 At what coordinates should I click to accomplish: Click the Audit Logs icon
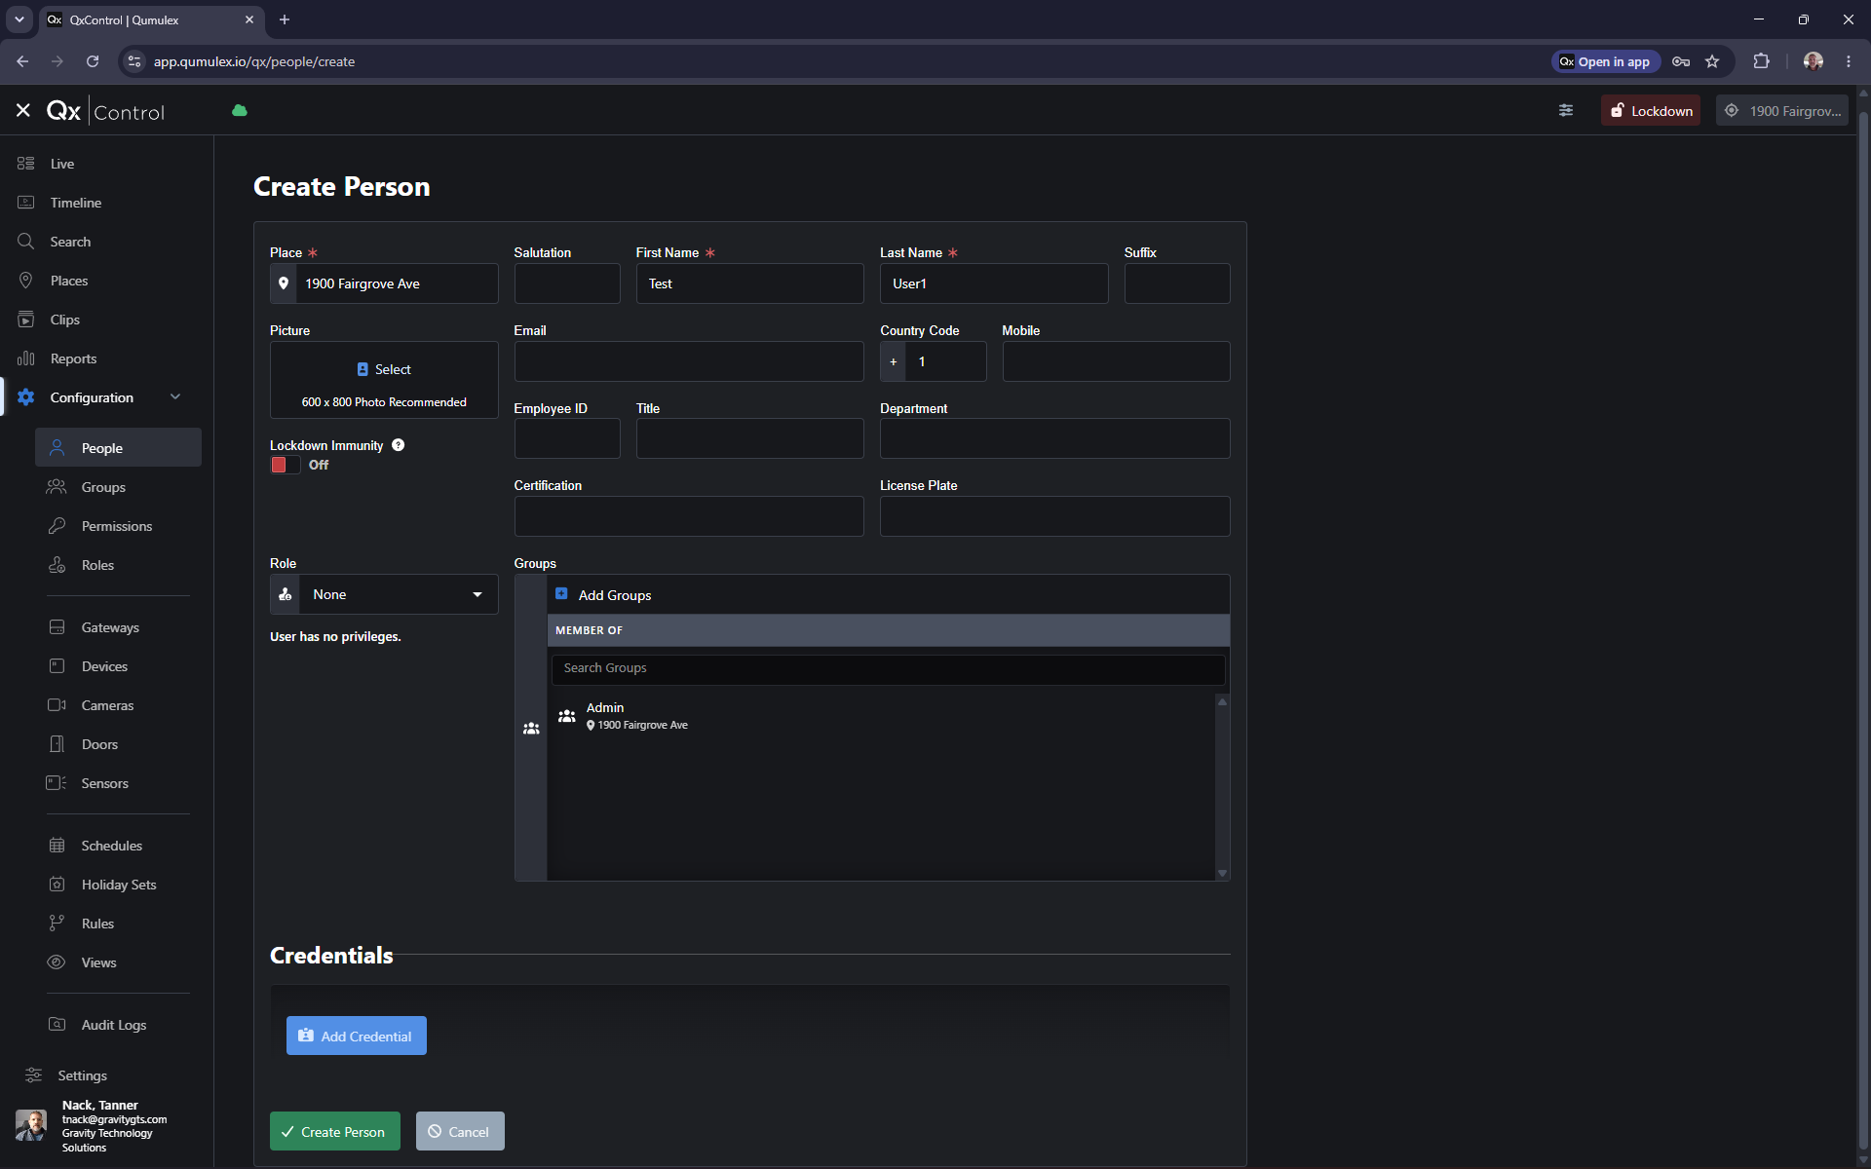[57, 1025]
